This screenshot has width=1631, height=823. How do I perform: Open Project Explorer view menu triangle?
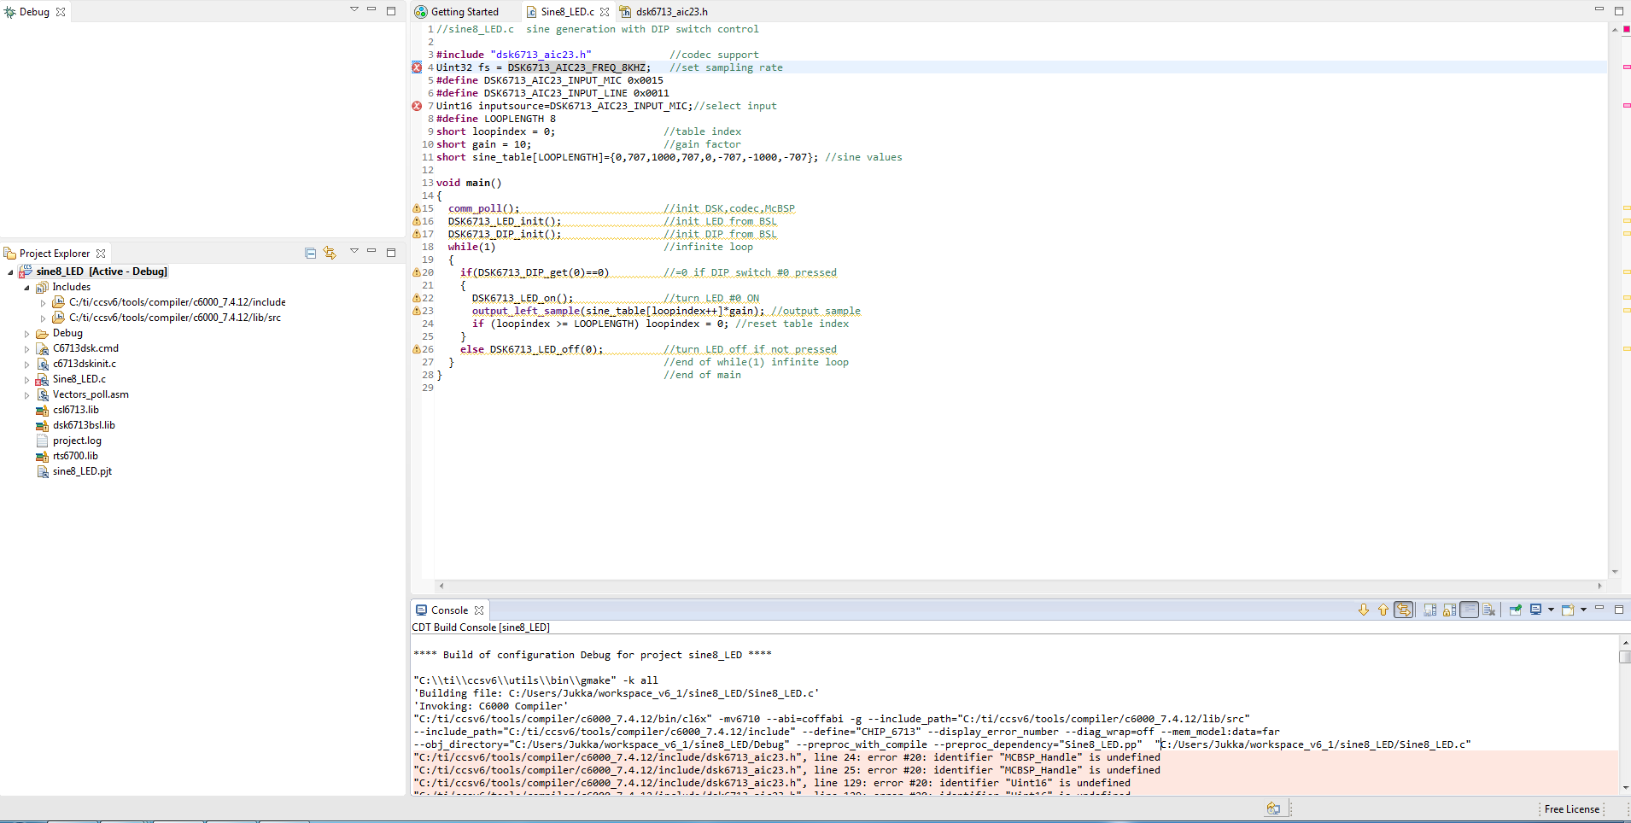(x=354, y=251)
